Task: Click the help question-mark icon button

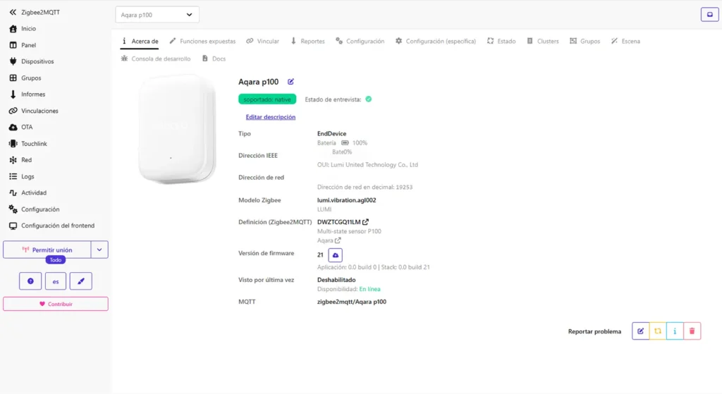Action: (x=30, y=281)
